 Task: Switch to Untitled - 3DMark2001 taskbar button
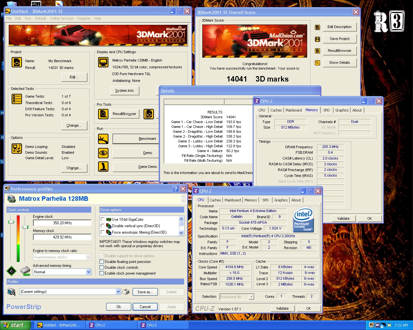point(60,325)
